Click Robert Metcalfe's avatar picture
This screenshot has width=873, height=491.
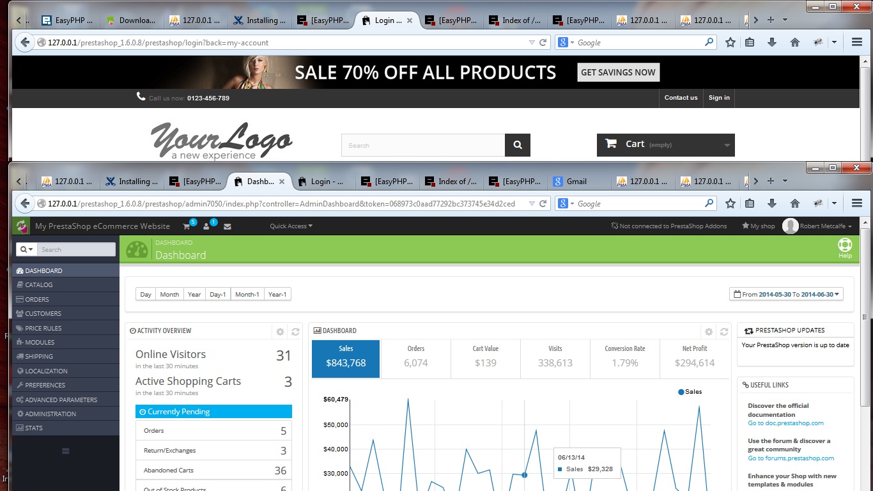(791, 226)
